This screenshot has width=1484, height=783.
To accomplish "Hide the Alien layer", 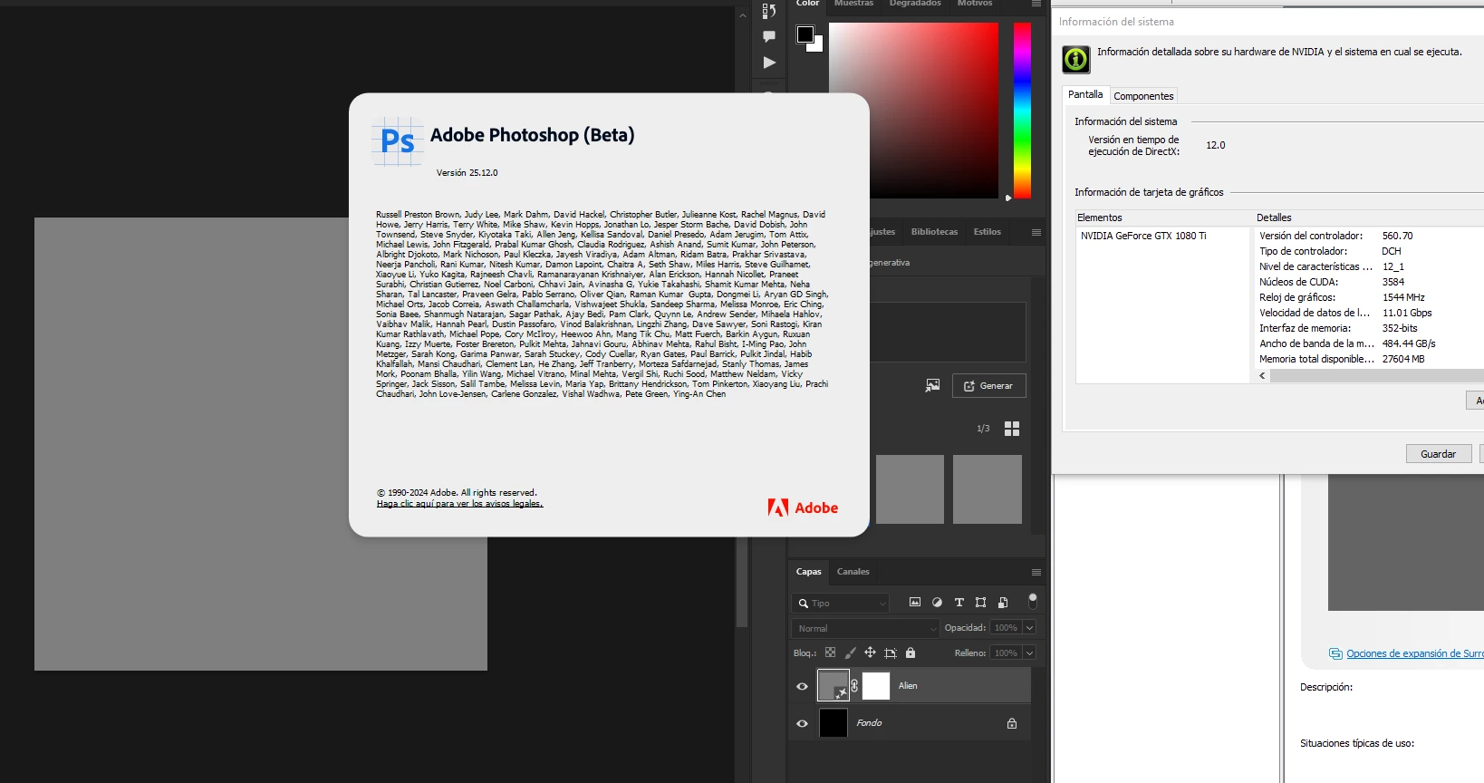I will [x=802, y=686].
